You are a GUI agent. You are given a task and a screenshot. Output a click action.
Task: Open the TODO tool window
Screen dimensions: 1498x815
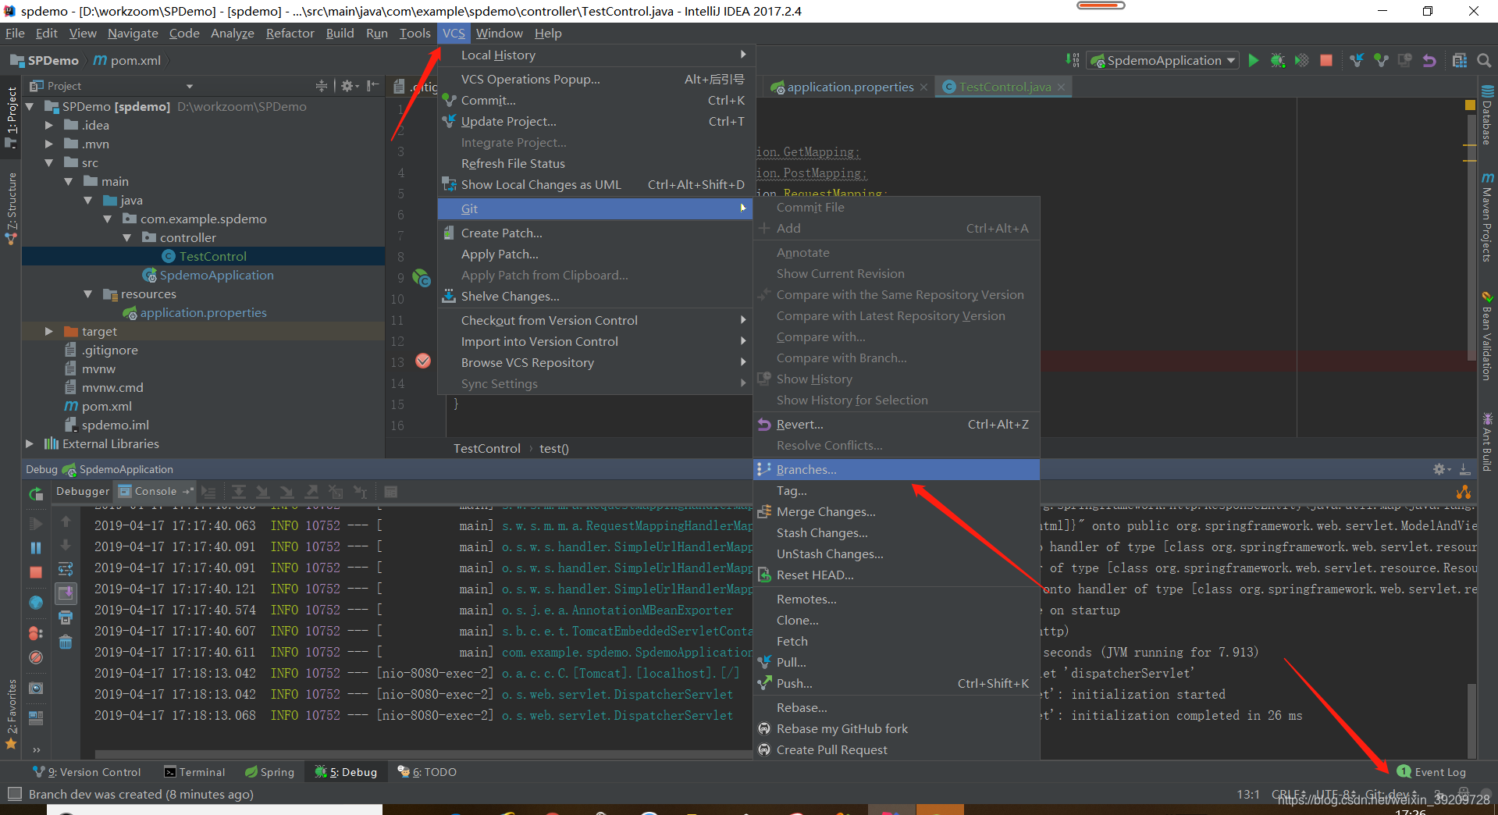[x=427, y=771]
